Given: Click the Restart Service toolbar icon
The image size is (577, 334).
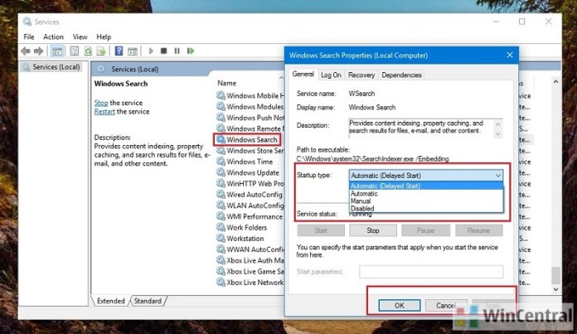Looking at the screenshot, I should (x=190, y=51).
